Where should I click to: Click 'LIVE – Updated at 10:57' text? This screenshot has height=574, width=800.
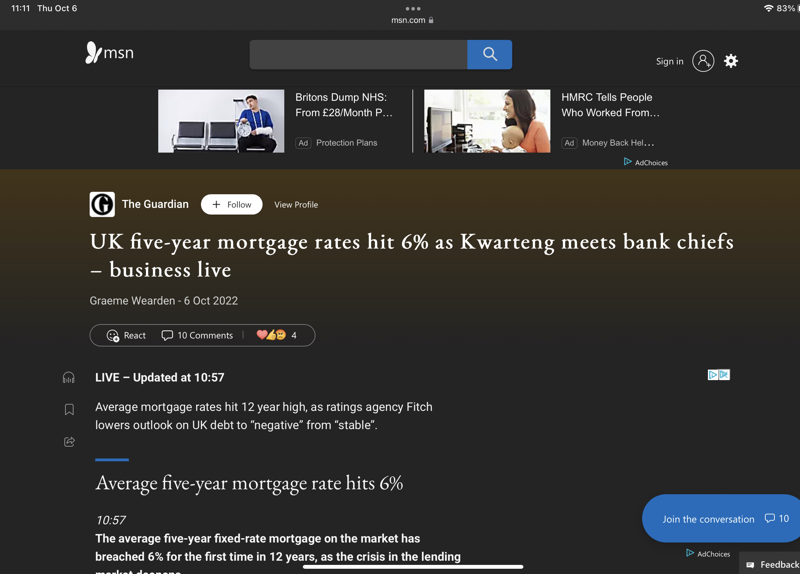click(x=159, y=378)
